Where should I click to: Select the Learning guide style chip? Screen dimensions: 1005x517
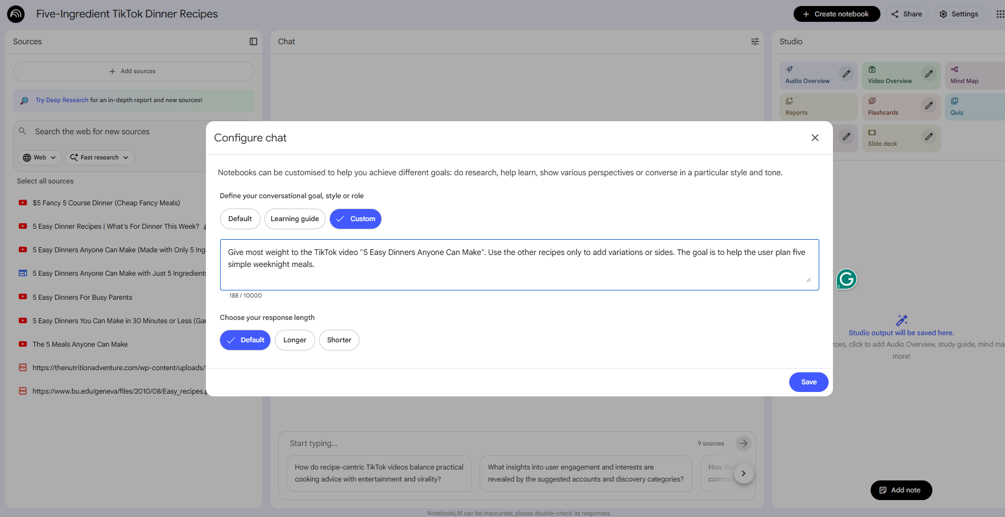(x=295, y=219)
